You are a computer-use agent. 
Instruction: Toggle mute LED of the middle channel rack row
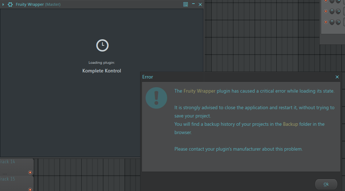(x=326, y=11)
